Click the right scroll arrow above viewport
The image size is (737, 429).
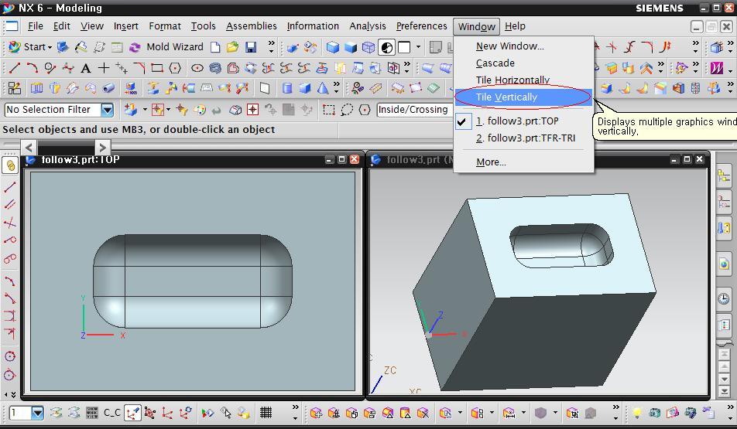point(102,146)
